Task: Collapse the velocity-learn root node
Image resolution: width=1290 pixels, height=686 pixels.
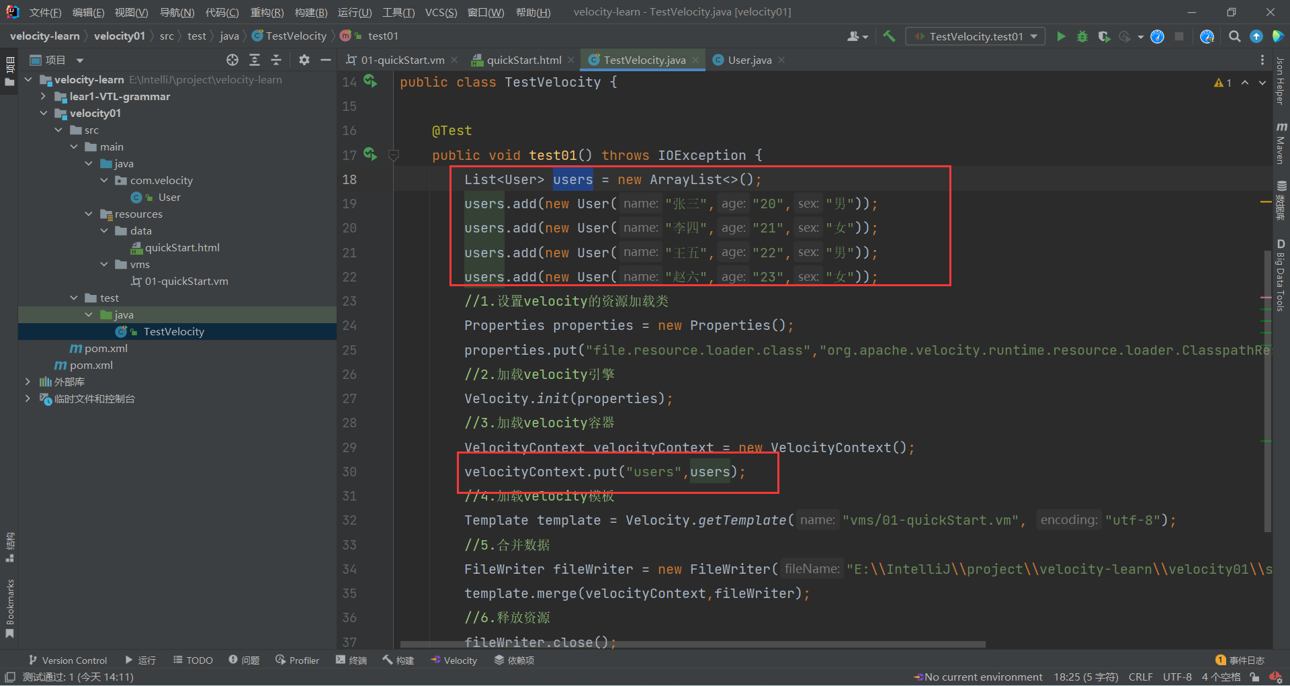Action: 28,79
